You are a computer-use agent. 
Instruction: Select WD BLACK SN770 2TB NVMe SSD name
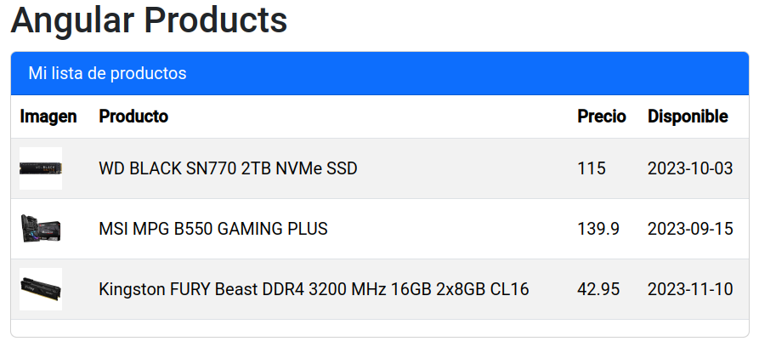228,168
